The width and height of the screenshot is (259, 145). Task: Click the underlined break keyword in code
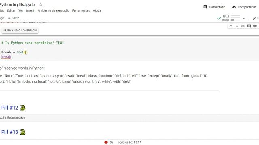coord(6,57)
